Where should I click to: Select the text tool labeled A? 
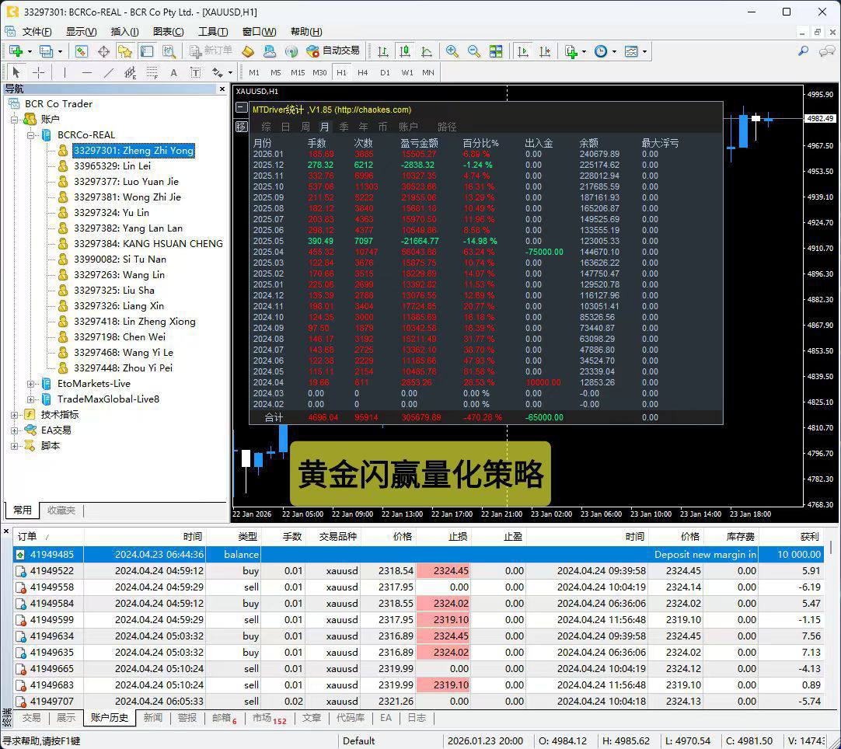click(174, 72)
